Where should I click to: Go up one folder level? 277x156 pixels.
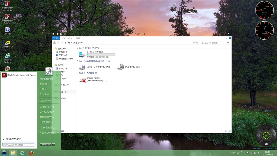click(65, 43)
